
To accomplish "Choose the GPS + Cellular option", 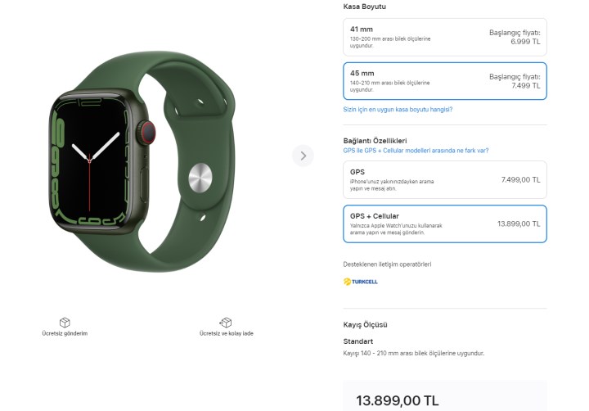I will (x=445, y=224).
